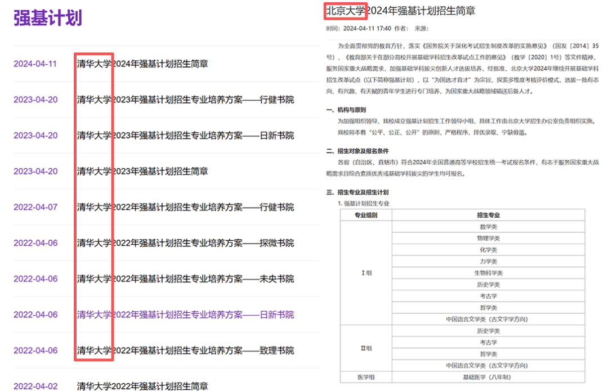The height and width of the screenshot is (391, 608).
Task: Click the Ⅰ组 group cell
Action: pos(366,273)
